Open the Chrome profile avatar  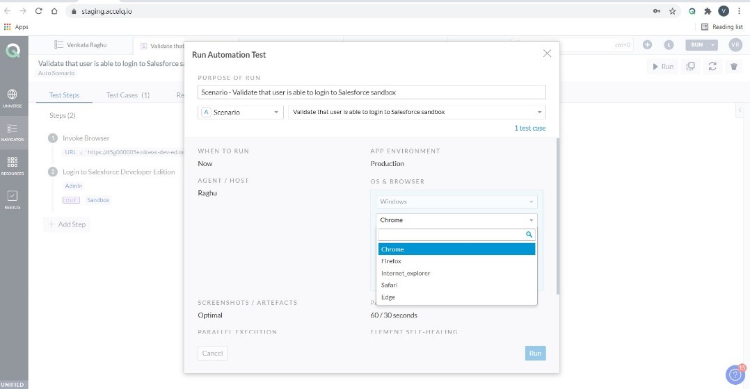[x=724, y=11]
